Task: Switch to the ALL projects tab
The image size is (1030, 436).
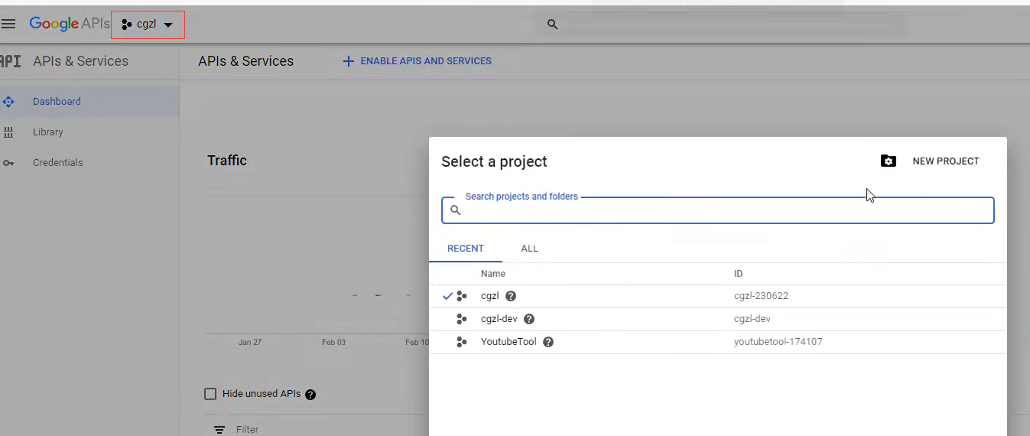Action: (x=529, y=249)
